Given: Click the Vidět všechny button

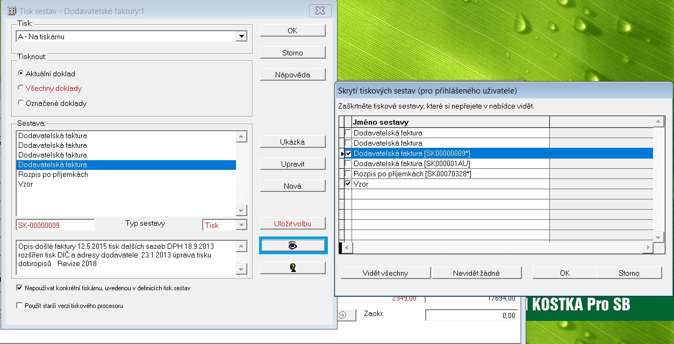Looking at the screenshot, I should pos(385,273).
